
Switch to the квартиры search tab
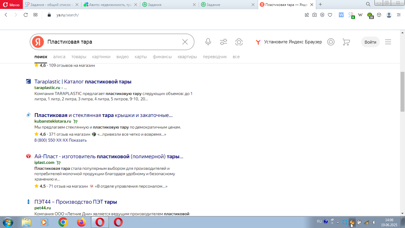tap(187, 57)
